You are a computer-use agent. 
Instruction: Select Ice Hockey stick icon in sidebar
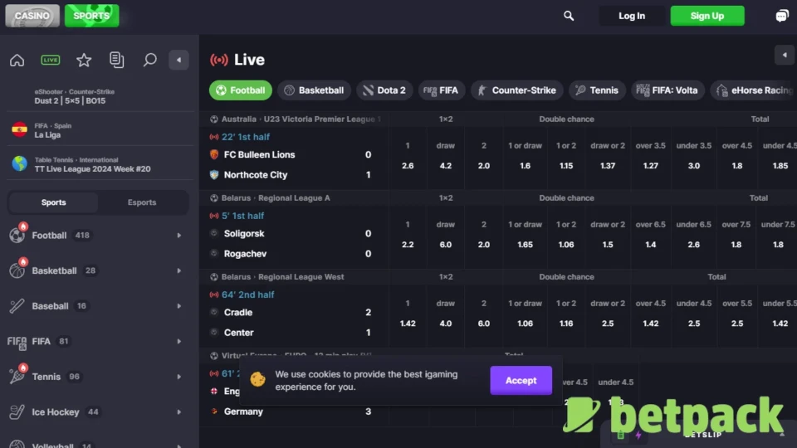(17, 412)
